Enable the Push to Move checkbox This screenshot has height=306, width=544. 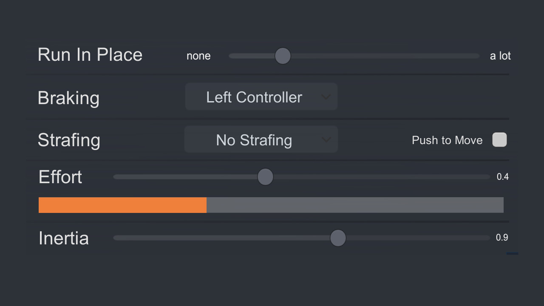[499, 140]
